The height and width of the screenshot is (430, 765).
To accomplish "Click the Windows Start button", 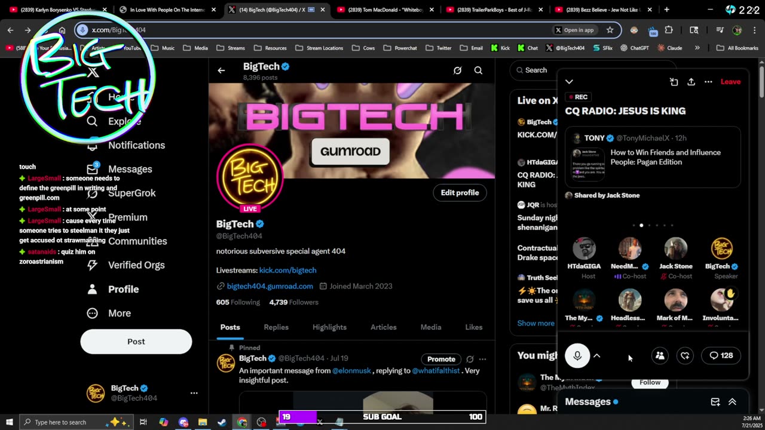I will pyautogui.click(x=10, y=422).
